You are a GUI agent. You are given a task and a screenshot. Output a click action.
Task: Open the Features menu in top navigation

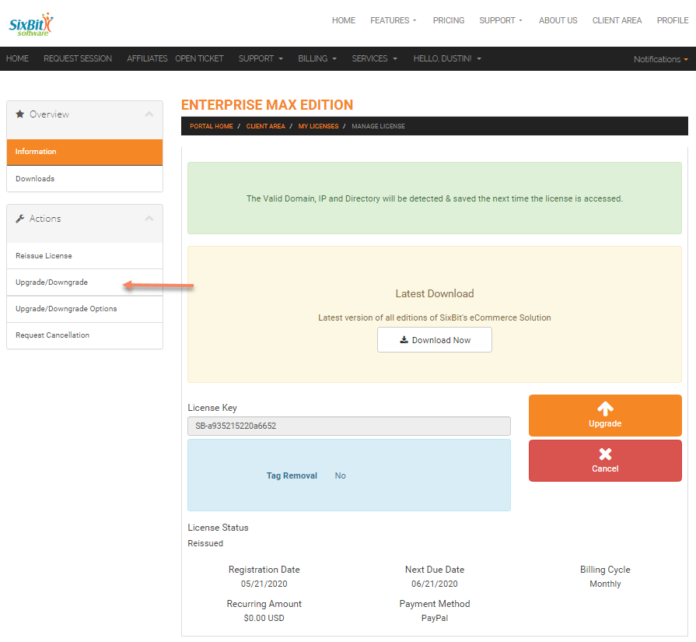[393, 20]
